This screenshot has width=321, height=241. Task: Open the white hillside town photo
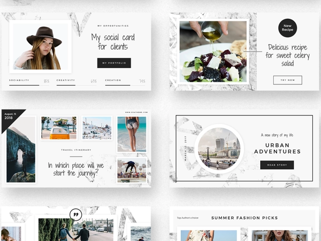(97, 128)
